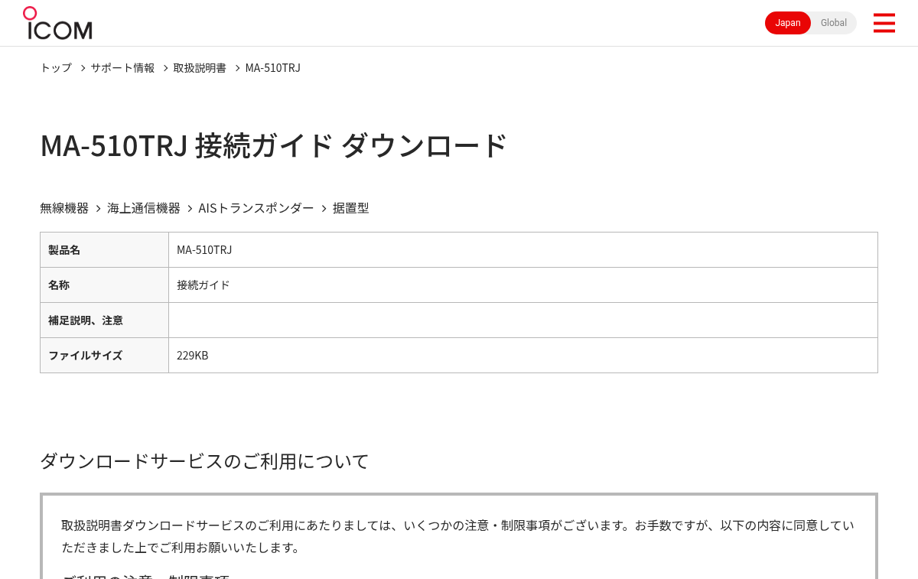Open the red hamburger menu
The image size is (918, 579).
pyautogui.click(x=884, y=23)
